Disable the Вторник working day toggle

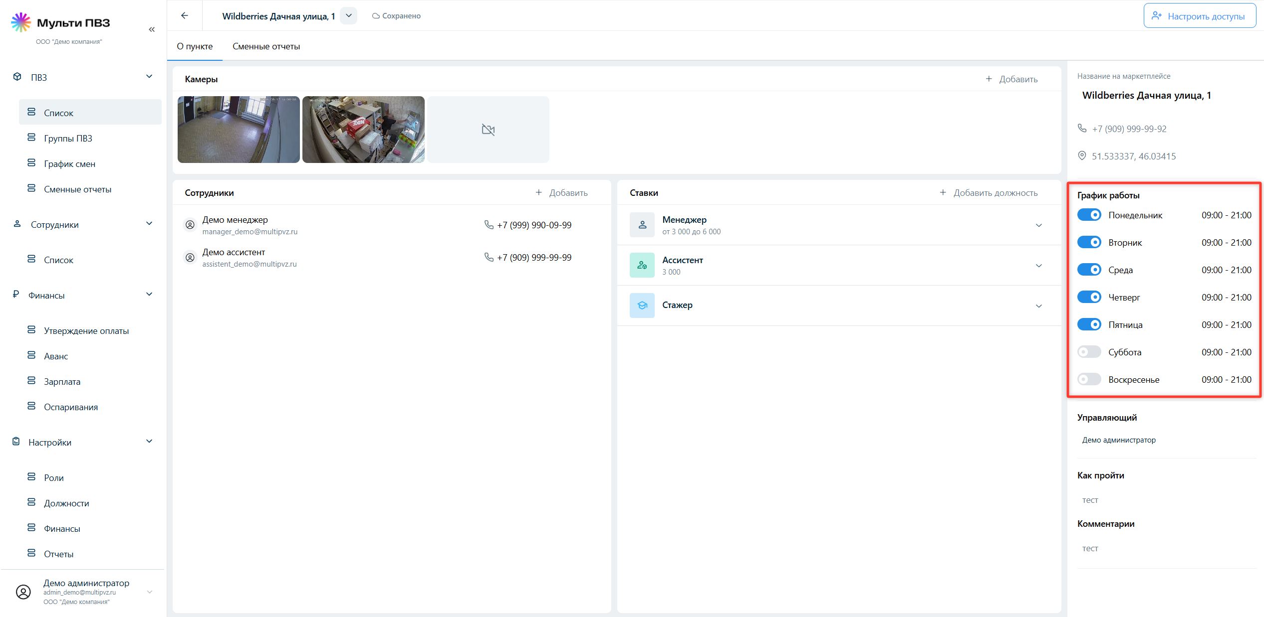point(1089,242)
